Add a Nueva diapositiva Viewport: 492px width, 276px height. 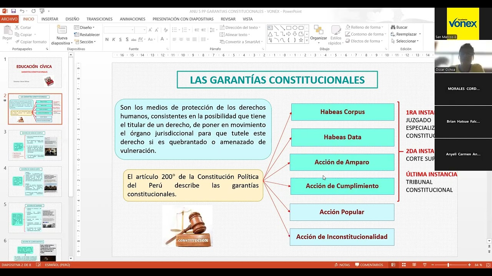tap(62, 35)
